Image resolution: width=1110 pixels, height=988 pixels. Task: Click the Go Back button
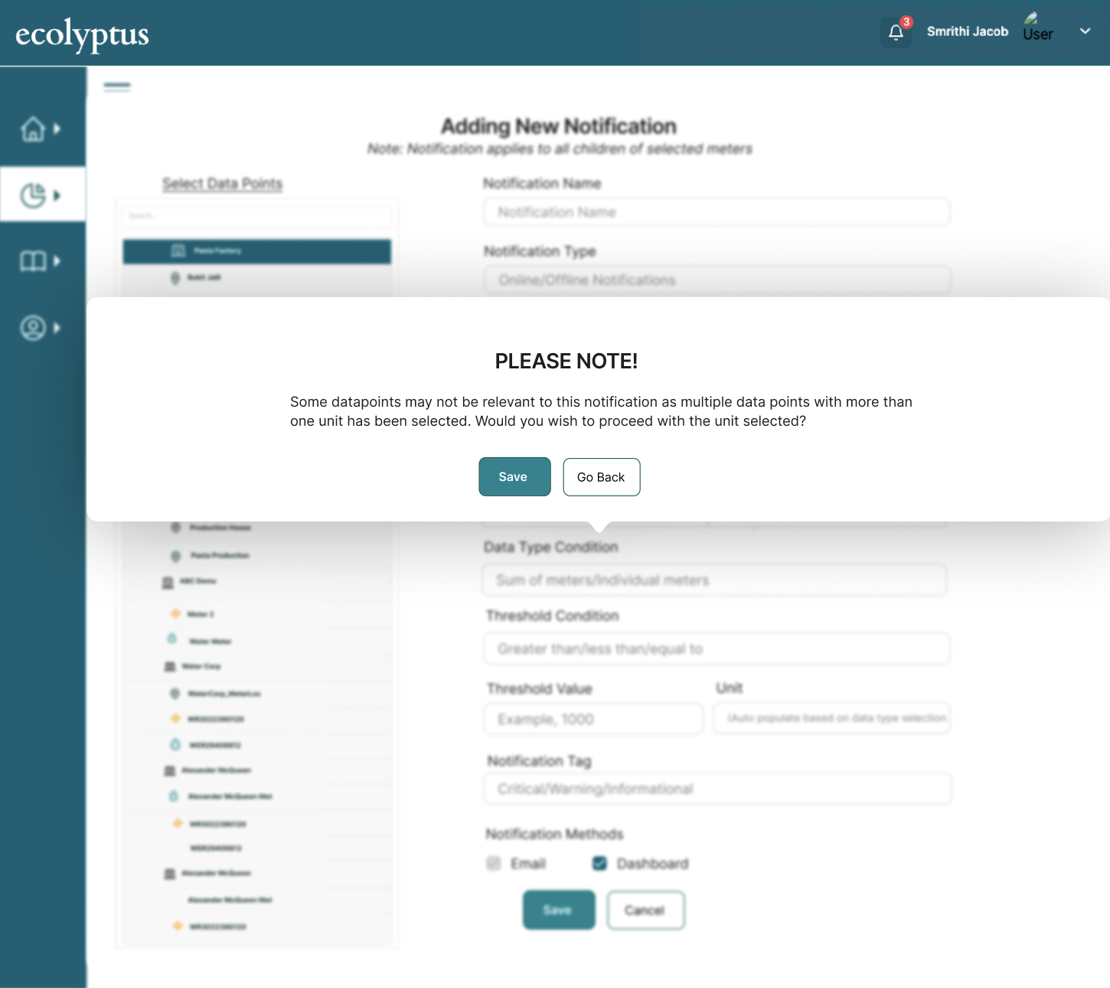pos(601,477)
